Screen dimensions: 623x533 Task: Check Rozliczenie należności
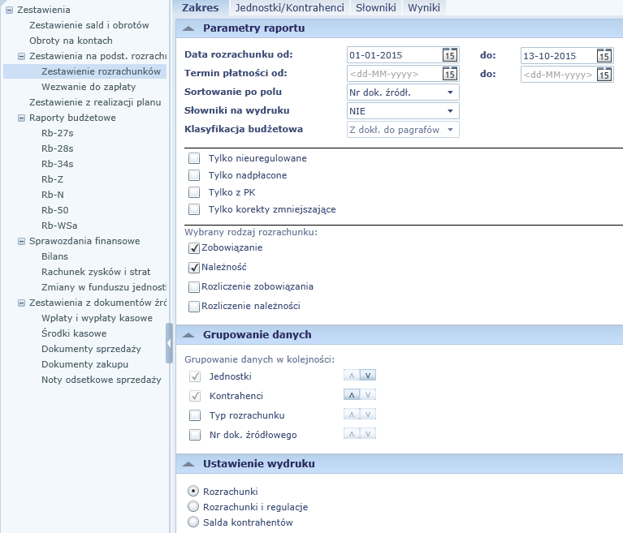[x=194, y=307]
